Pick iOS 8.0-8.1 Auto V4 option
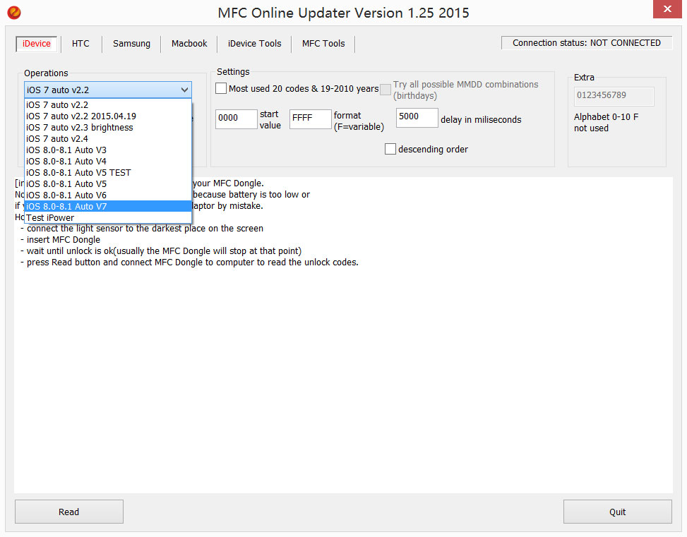The height and width of the screenshot is (537, 687). click(108, 161)
